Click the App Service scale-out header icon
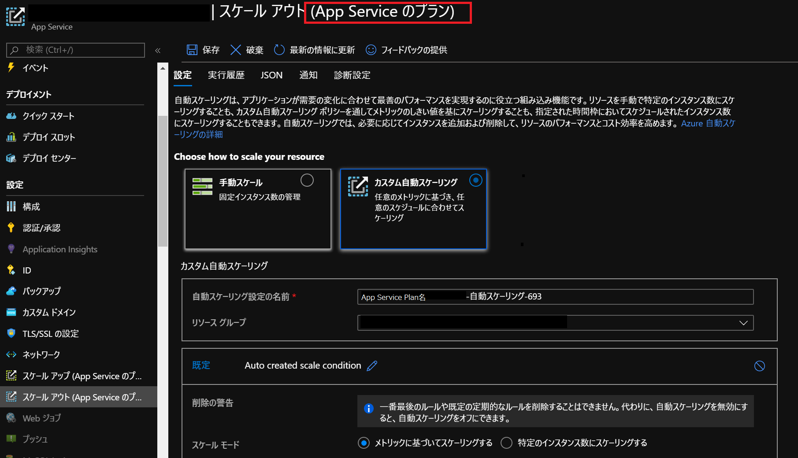 (x=15, y=16)
